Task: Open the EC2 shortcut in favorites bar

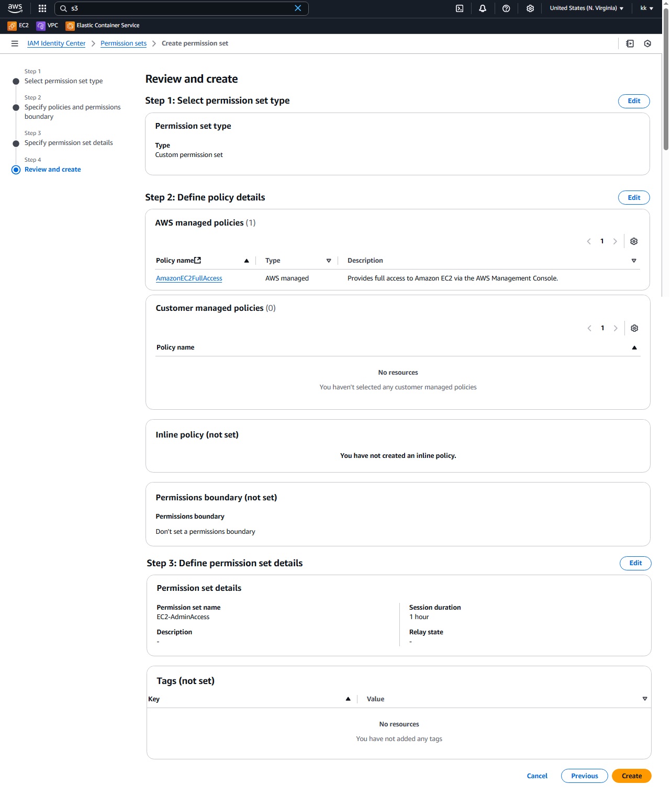Action: (18, 26)
